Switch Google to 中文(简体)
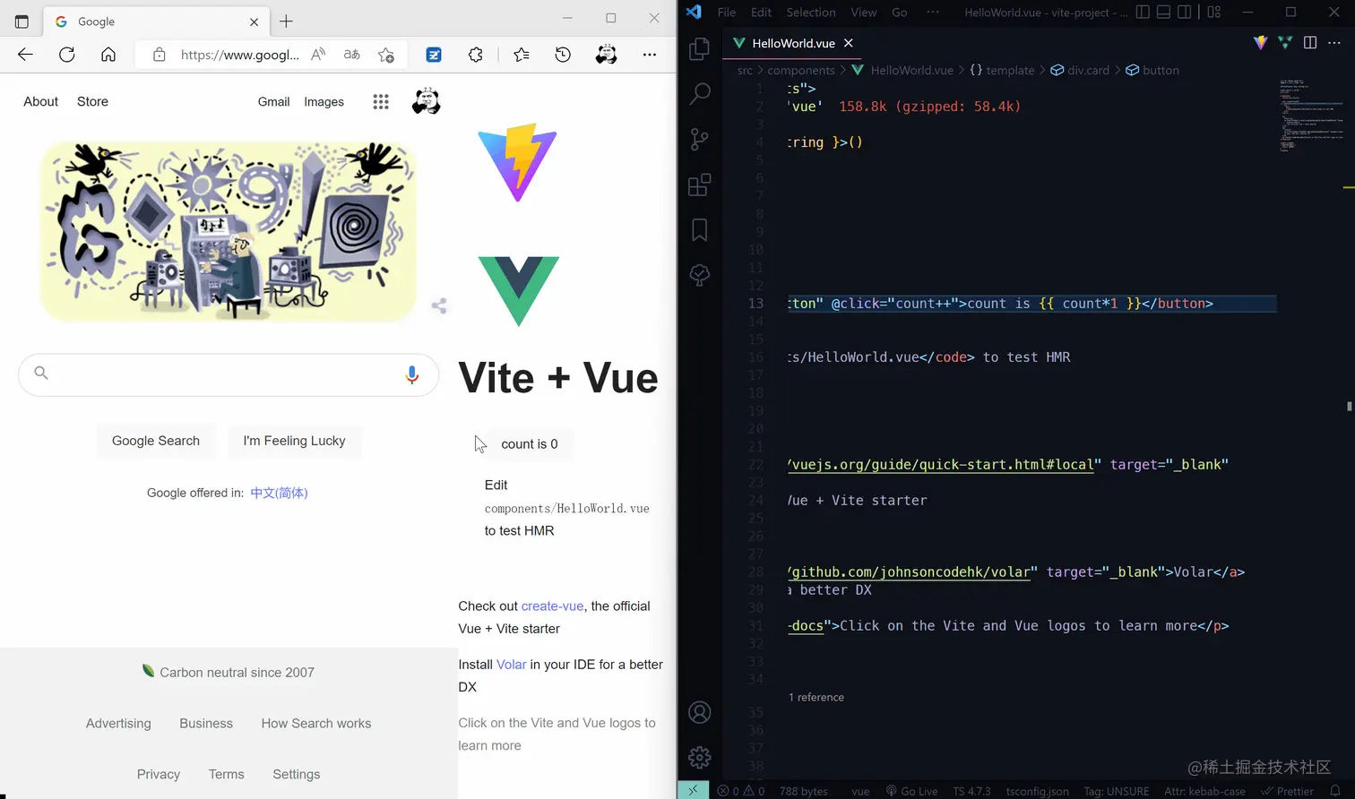Screen dimensions: 1355x799 coord(279,493)
